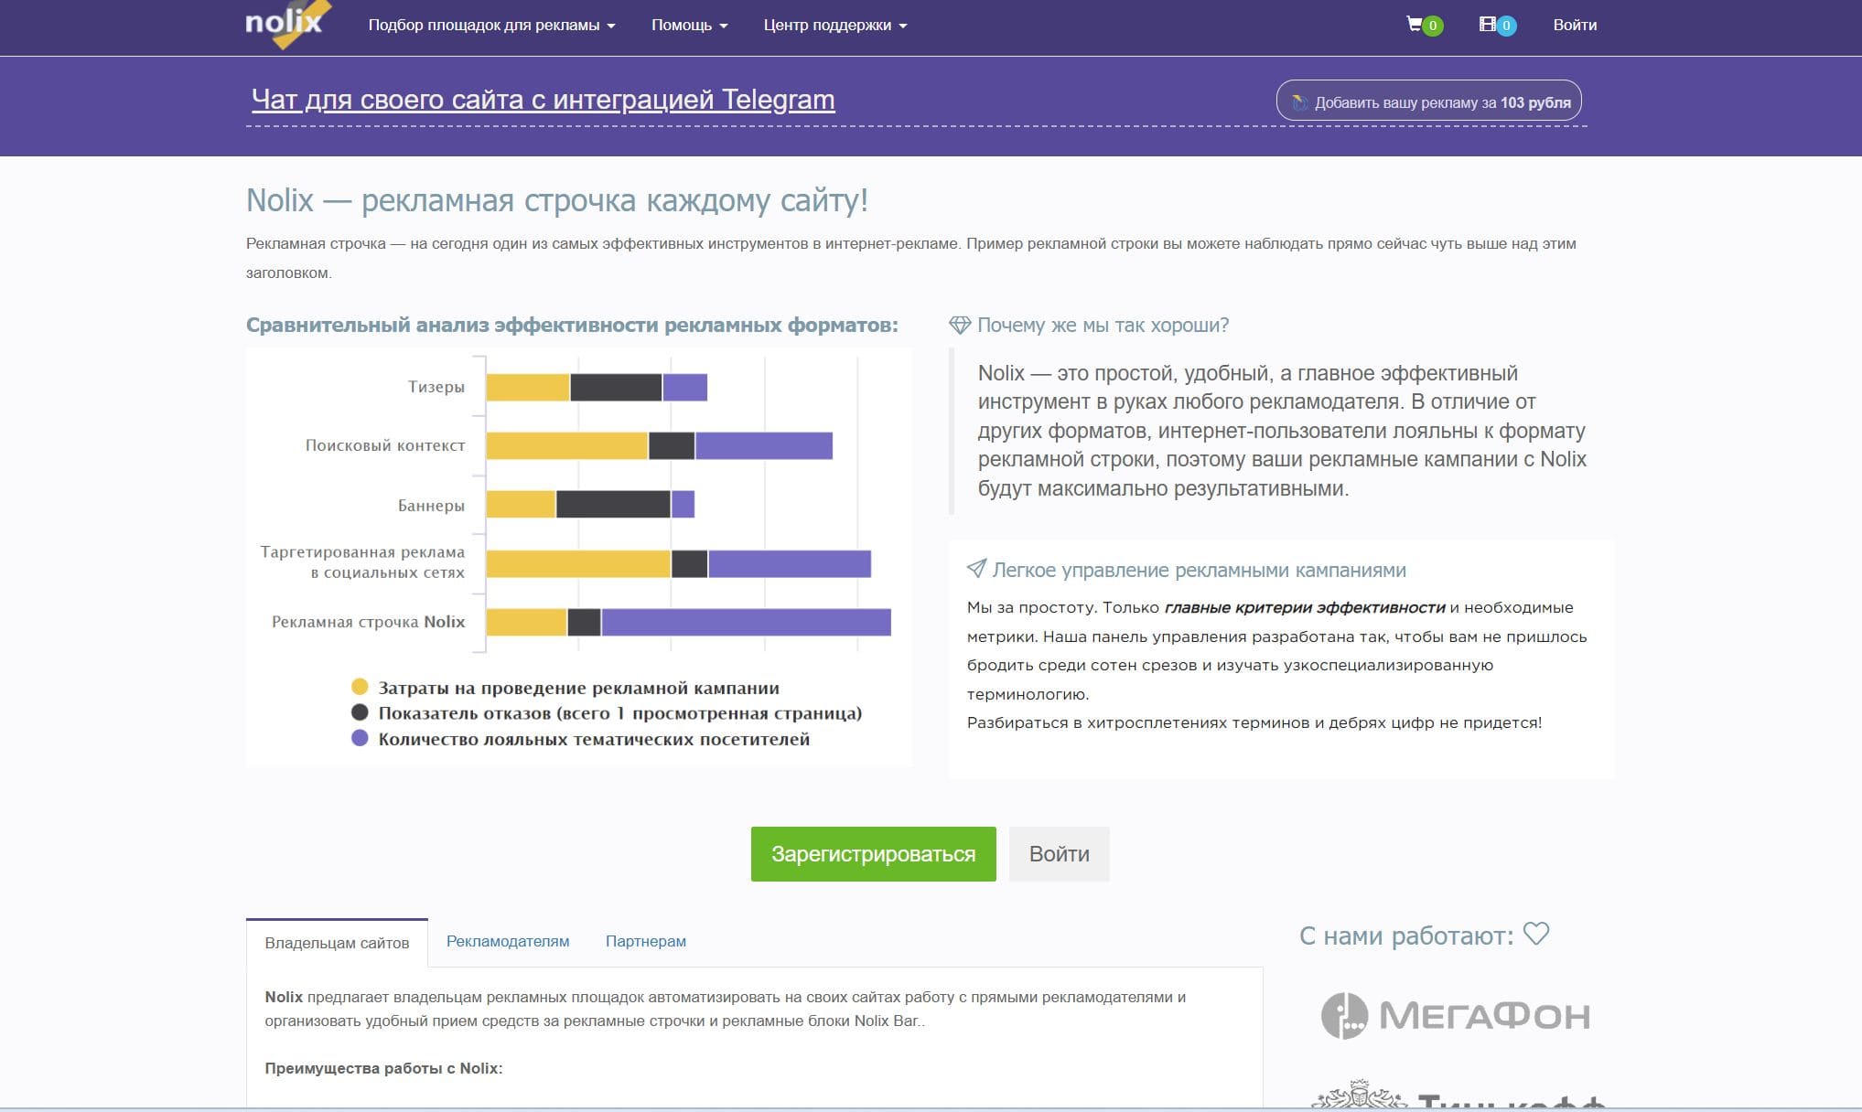This screenshot has height=1112, width=1862.
Task: Switch to the Рекламодателям tab
Action: click(x=507, y=941)
